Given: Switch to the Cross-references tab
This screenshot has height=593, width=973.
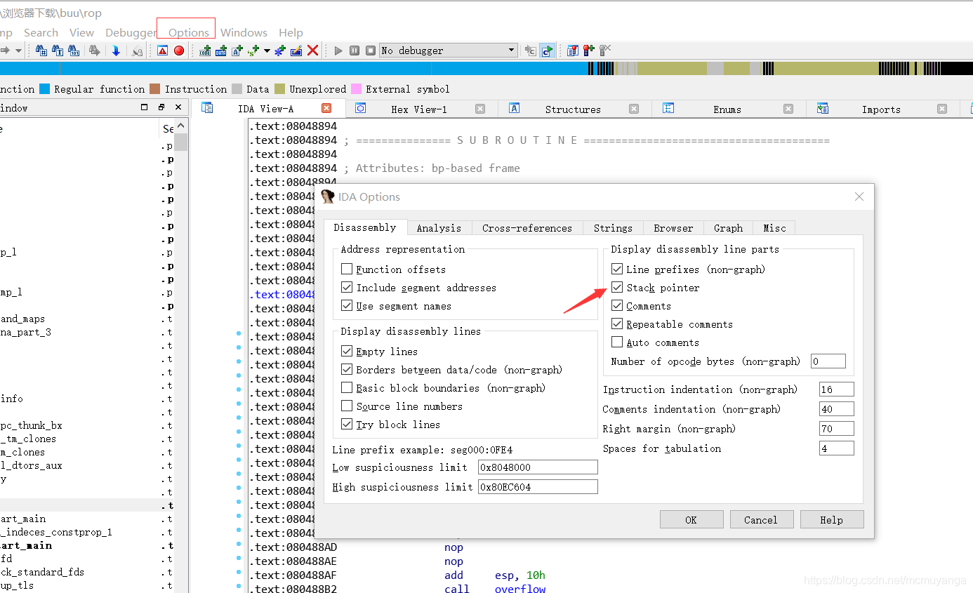Looking at the screenshot, I should click(x=527, y=227).
